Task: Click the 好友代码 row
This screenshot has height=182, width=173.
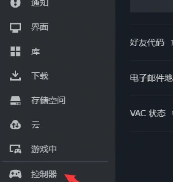Action: point(152,43)
